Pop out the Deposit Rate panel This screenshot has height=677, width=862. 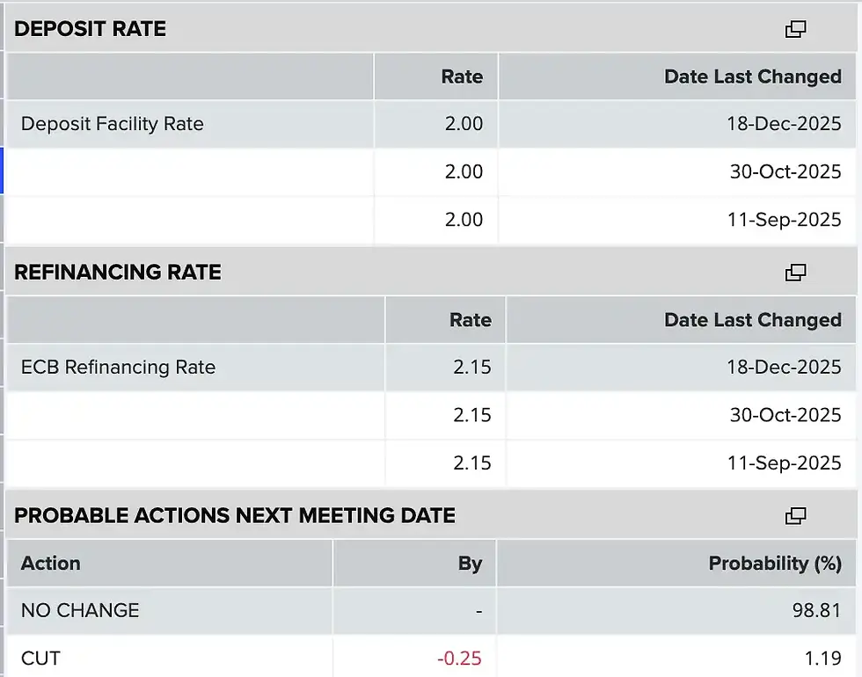pos(795,29)
